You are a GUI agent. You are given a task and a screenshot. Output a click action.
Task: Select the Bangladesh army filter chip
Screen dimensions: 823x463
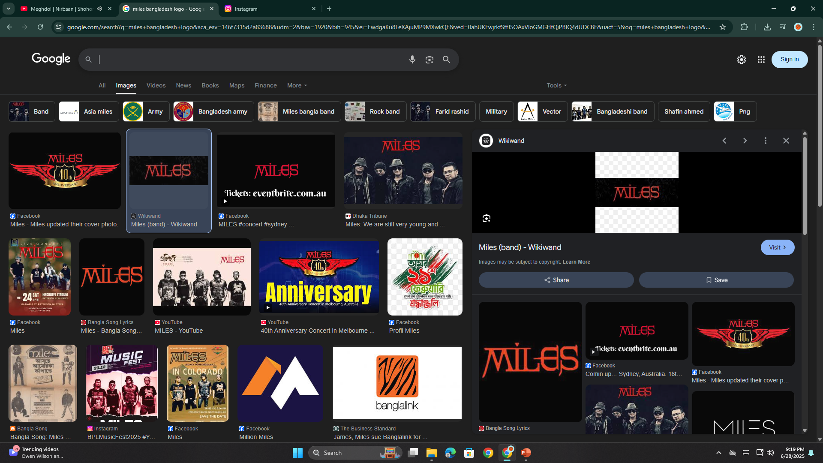pos(213,111)
